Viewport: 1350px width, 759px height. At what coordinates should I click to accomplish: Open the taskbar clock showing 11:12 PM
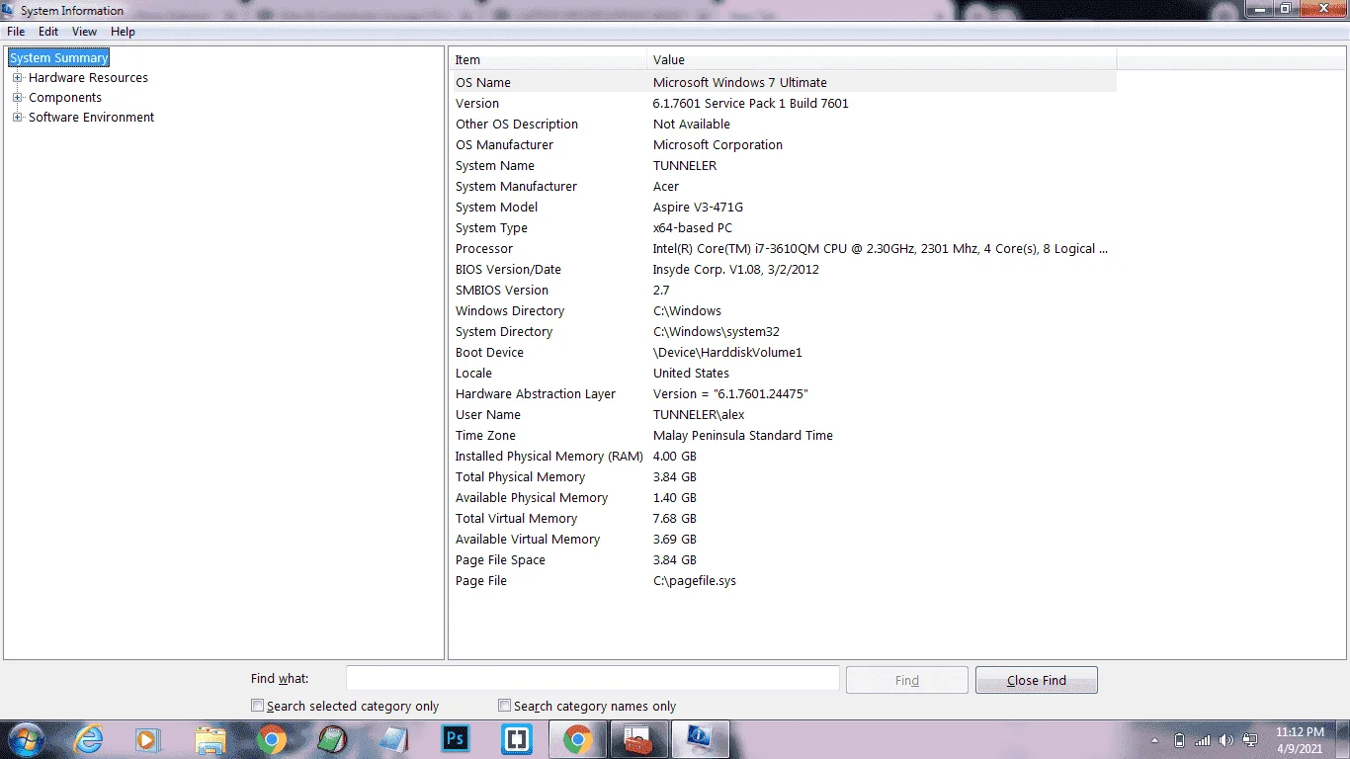point(1300,740)
